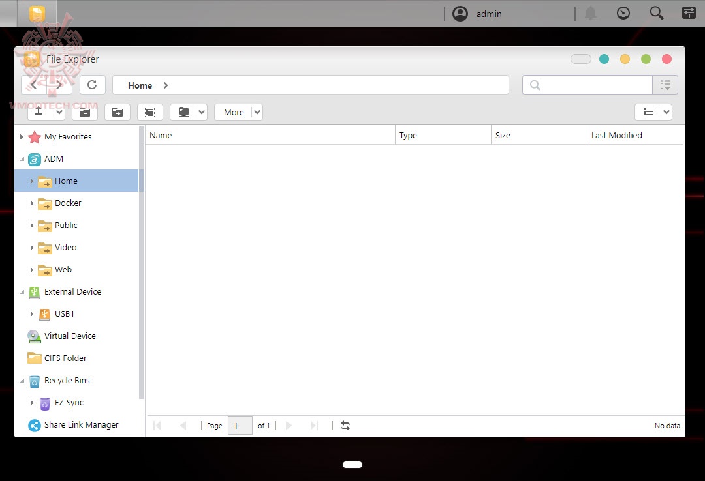705x481 pixels.
Task: Sort by Last Modified column
Action: point(636,135)
